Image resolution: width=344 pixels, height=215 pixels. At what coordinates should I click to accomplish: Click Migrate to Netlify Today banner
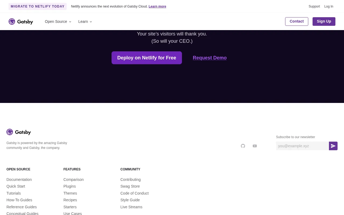(x=38, y=6)
